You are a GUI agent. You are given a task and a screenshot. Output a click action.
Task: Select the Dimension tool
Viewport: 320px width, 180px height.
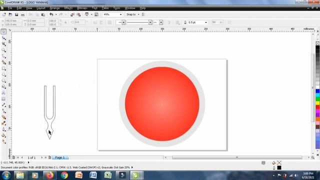click(3, 105)
